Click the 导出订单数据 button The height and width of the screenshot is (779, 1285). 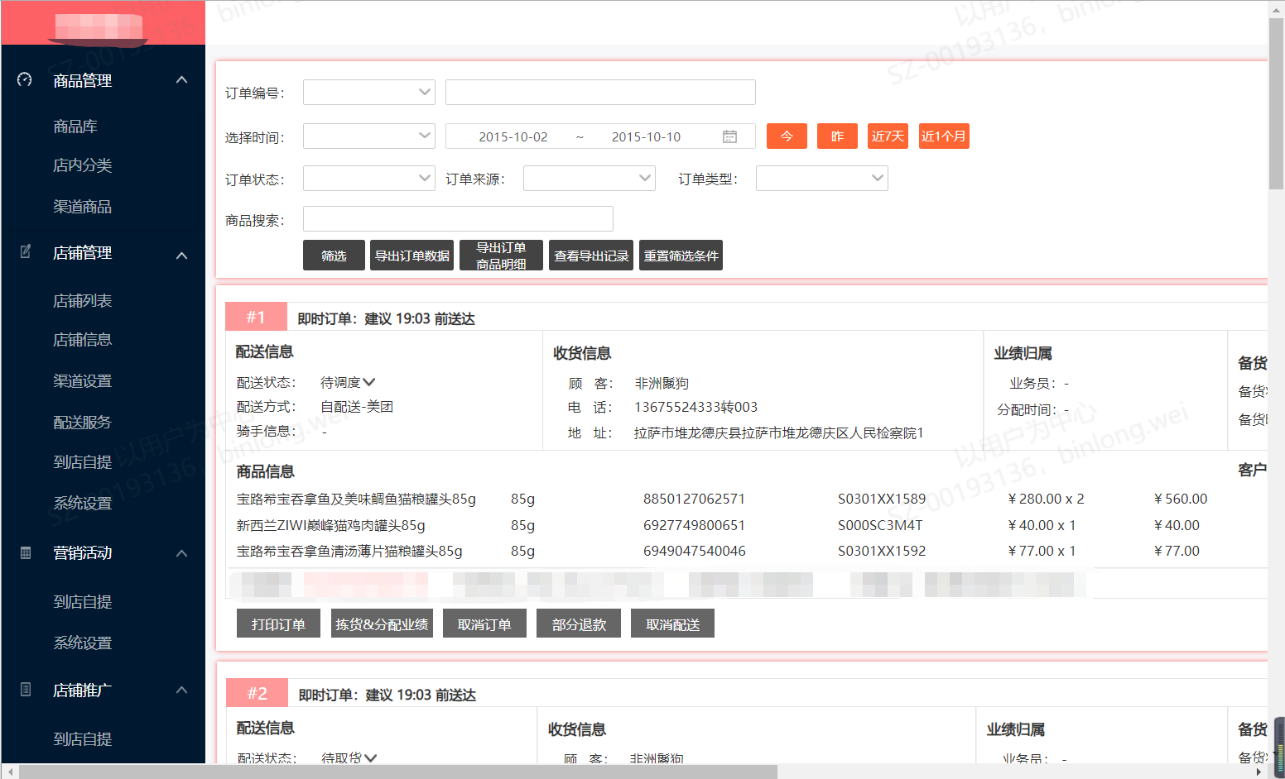pos(412,256)
